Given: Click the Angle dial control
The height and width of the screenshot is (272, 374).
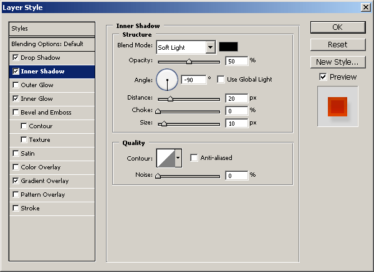Looking at the screenshot, I should click(x=167, y=80).
